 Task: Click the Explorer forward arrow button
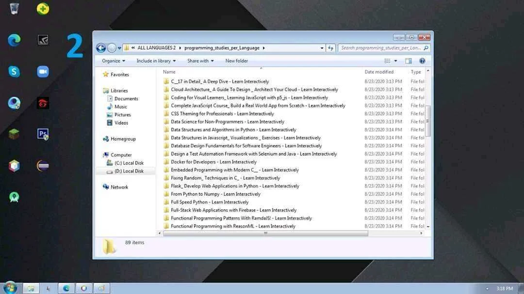click(x=112, y=48)
